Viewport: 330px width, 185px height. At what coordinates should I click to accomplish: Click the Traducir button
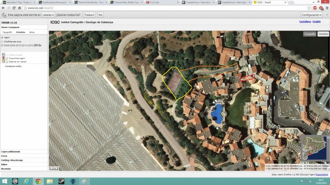(89, 15)
